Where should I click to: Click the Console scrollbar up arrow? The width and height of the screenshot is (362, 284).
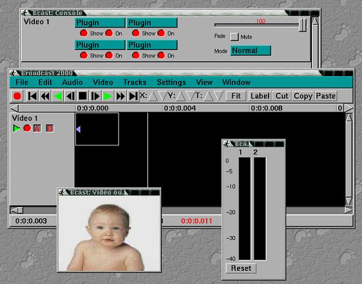[315, 21]
